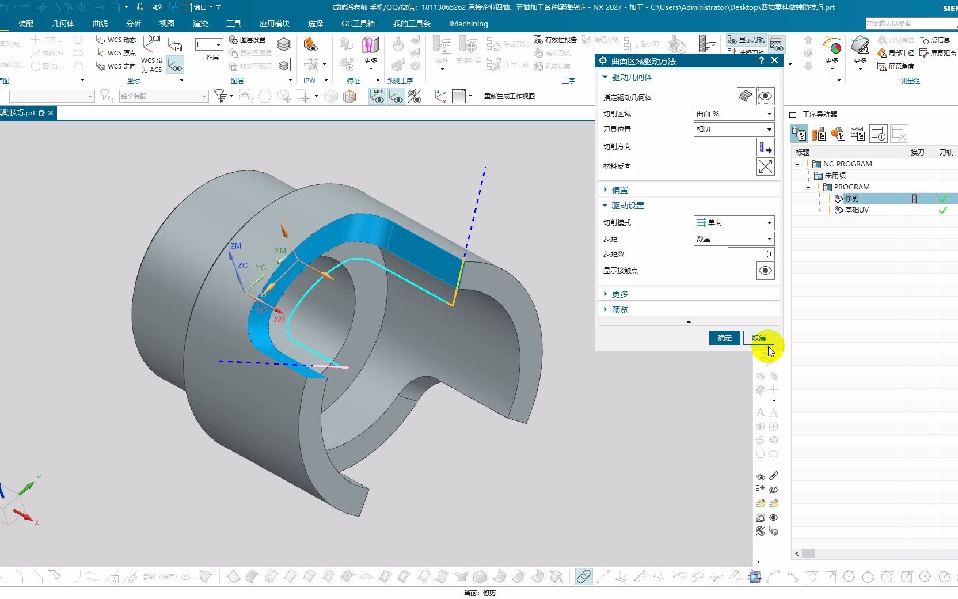Image resolution: width=958 pixels, height=599 pixels.
Task: Click the 取消 button
Action: tap(759, 338)
